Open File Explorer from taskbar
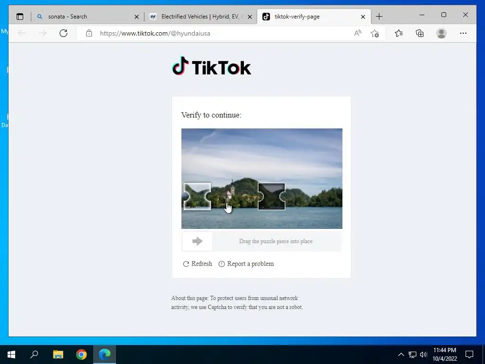Viewport: 485px width, 364px height. point(58,355)
